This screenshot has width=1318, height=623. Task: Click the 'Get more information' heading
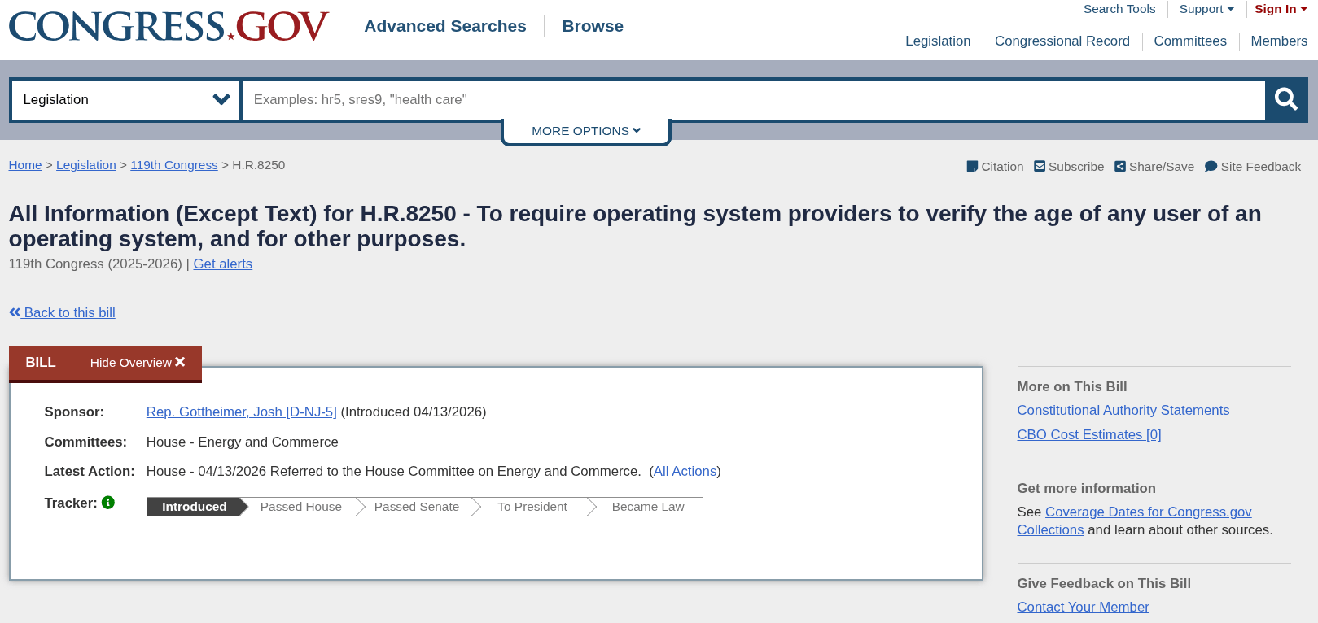point(1087,488)
